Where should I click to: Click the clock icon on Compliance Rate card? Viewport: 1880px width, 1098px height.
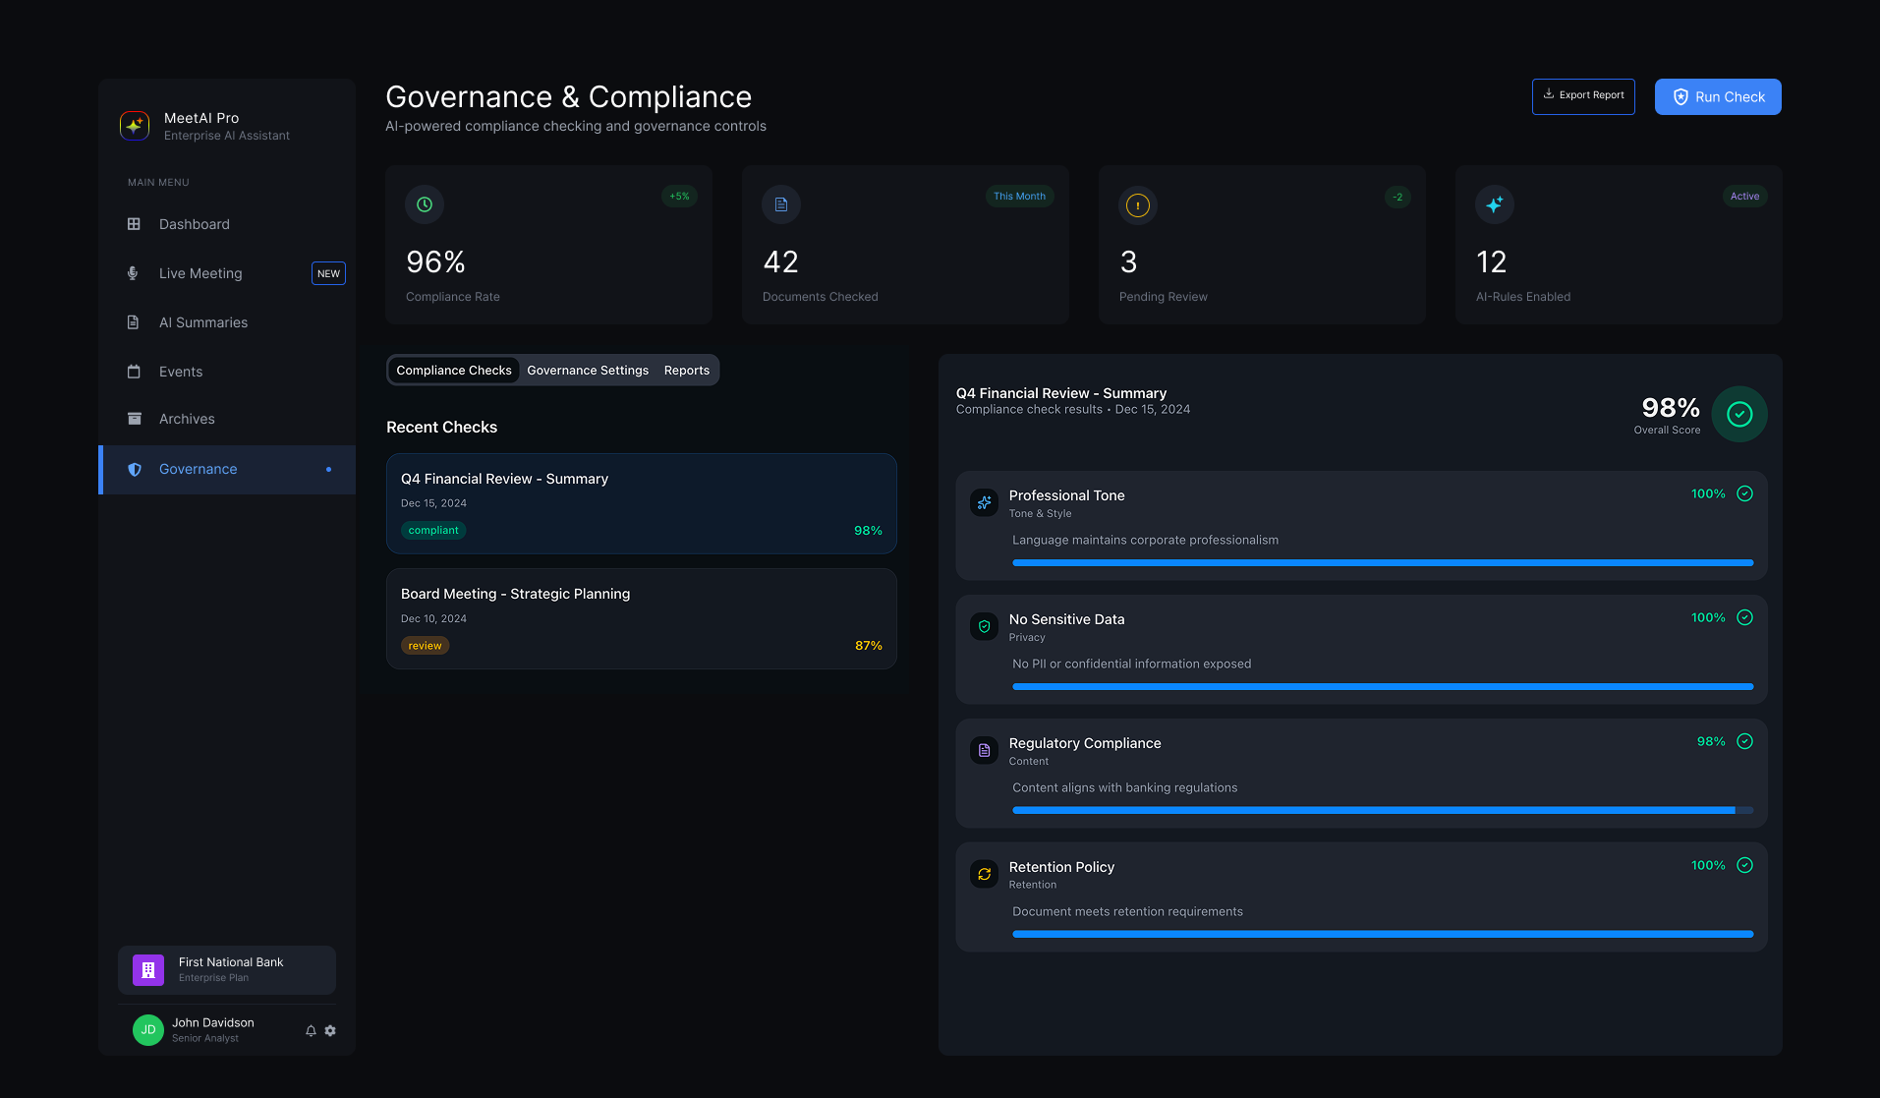click(x=424, y=204)
